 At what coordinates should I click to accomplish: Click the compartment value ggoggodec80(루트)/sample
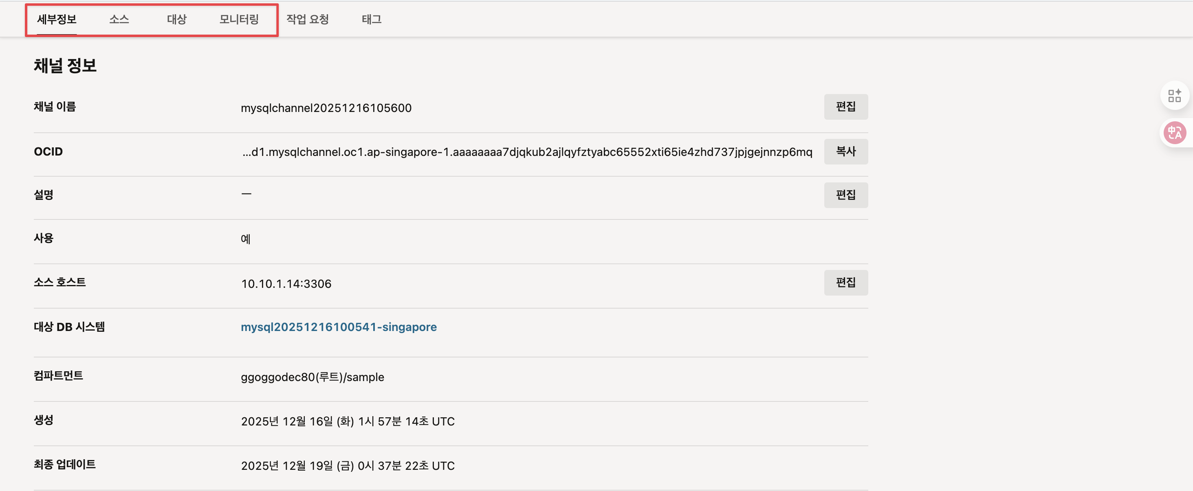312,377
